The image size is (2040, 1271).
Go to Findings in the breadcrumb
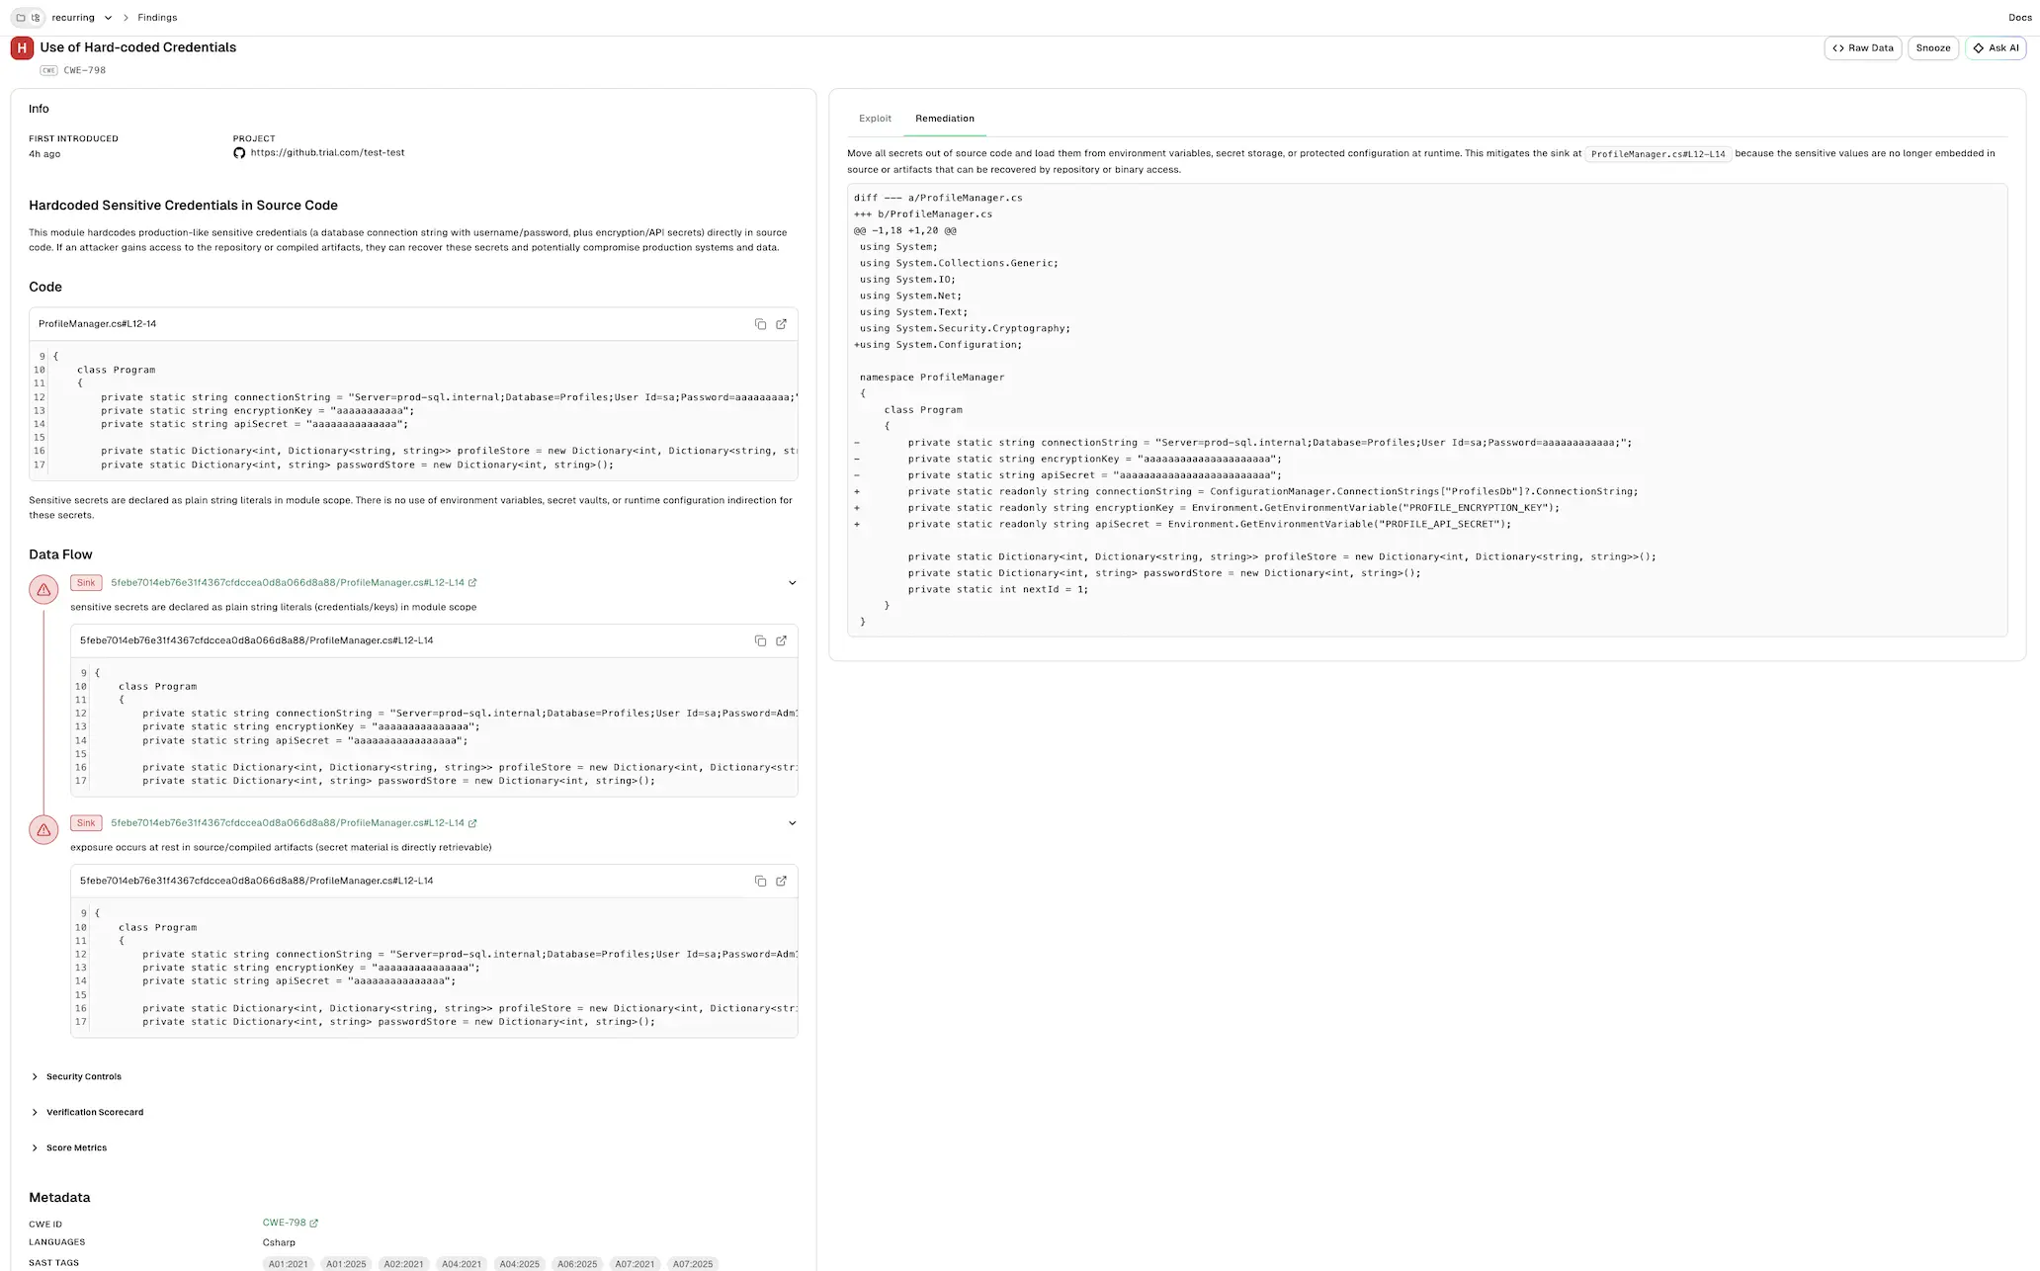pos(157,18)
